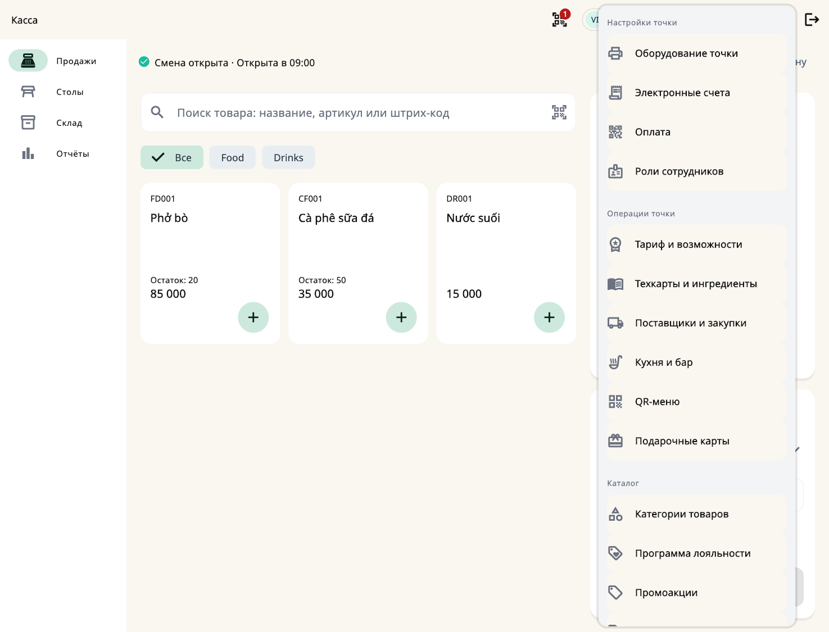Click the magnifier icon in search bar
The height and width of the screenshot is (632, 829).
(x=157, y=112)
